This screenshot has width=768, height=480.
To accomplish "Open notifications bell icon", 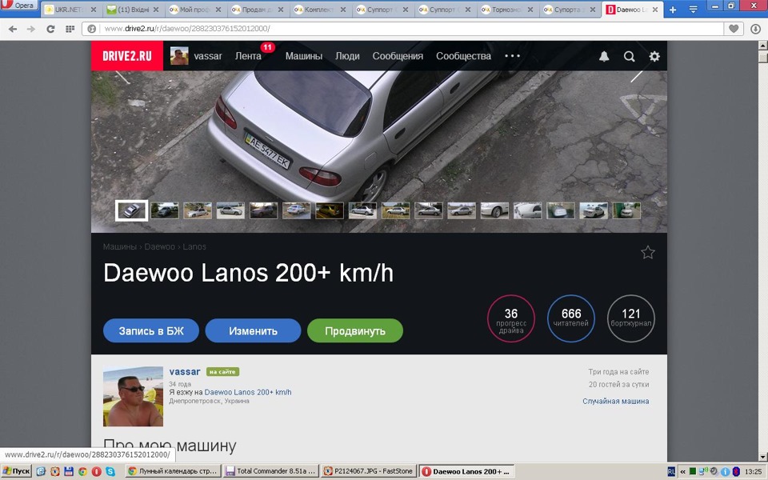I will pyautogui.click(x=604, y=56).
